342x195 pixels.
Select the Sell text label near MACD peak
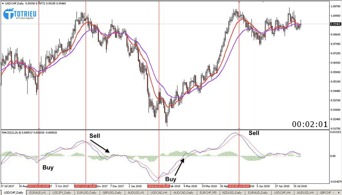pyautogui.click(x=254, y=133)
